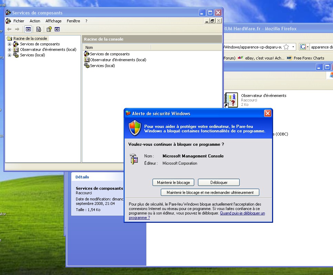Open the ? help menu
Image resolution: width=333 pixels, height=275 pixels.
86,21
